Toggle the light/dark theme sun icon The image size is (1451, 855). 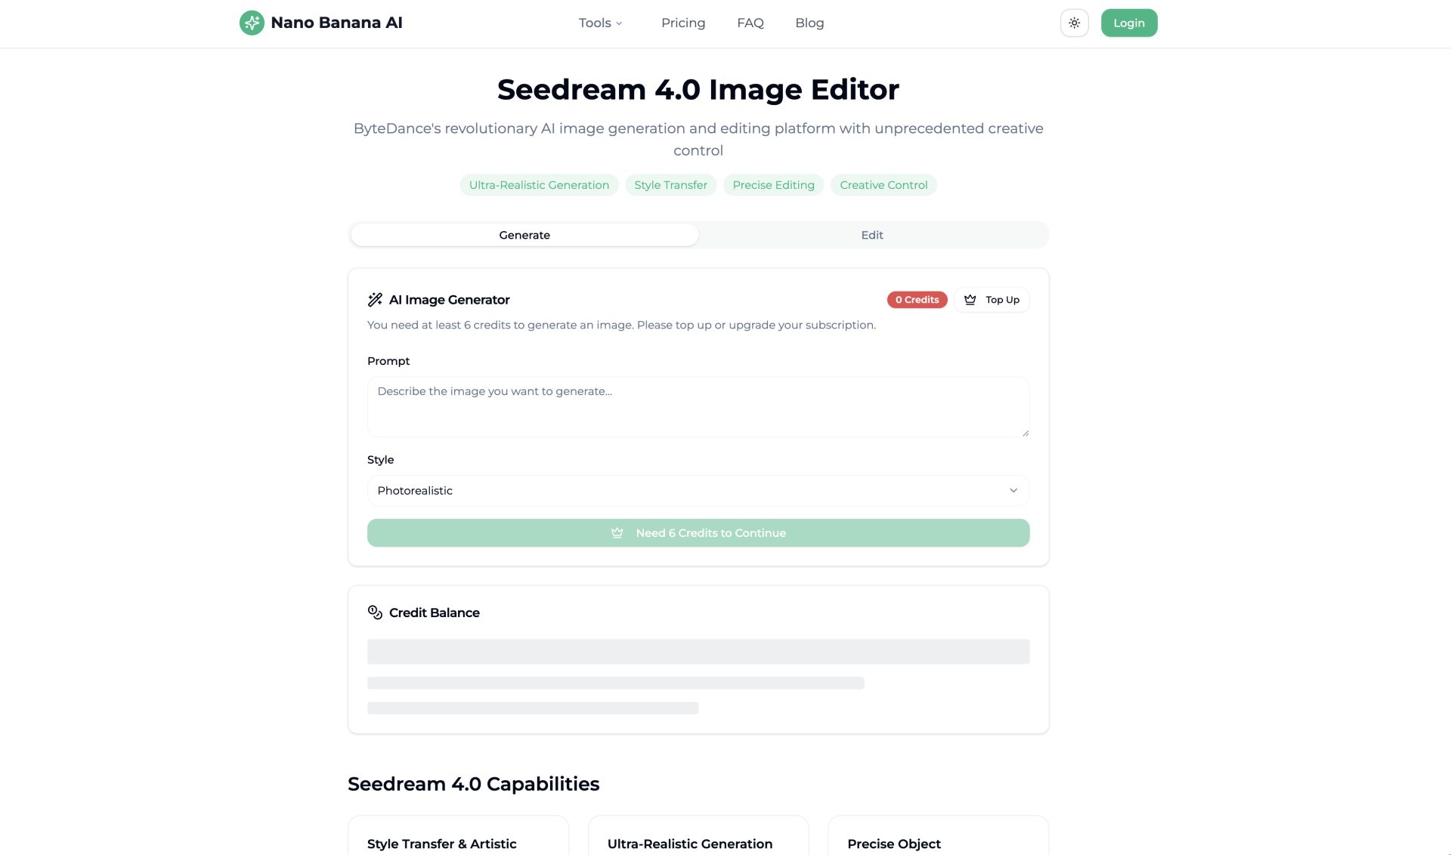click(x=1074, y=23)
